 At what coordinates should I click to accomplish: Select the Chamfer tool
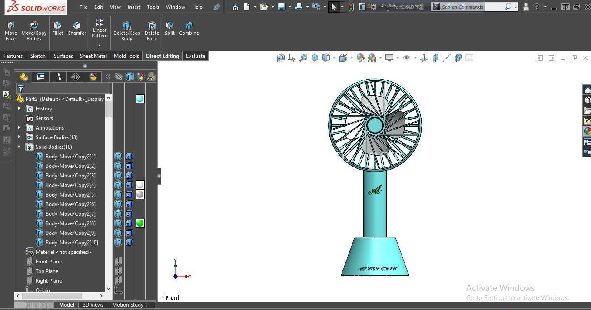tap(76, 29)
